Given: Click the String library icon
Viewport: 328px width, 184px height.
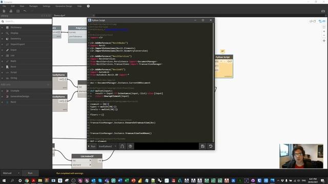Looking at the screenshot, I should [x=7, y=78].
